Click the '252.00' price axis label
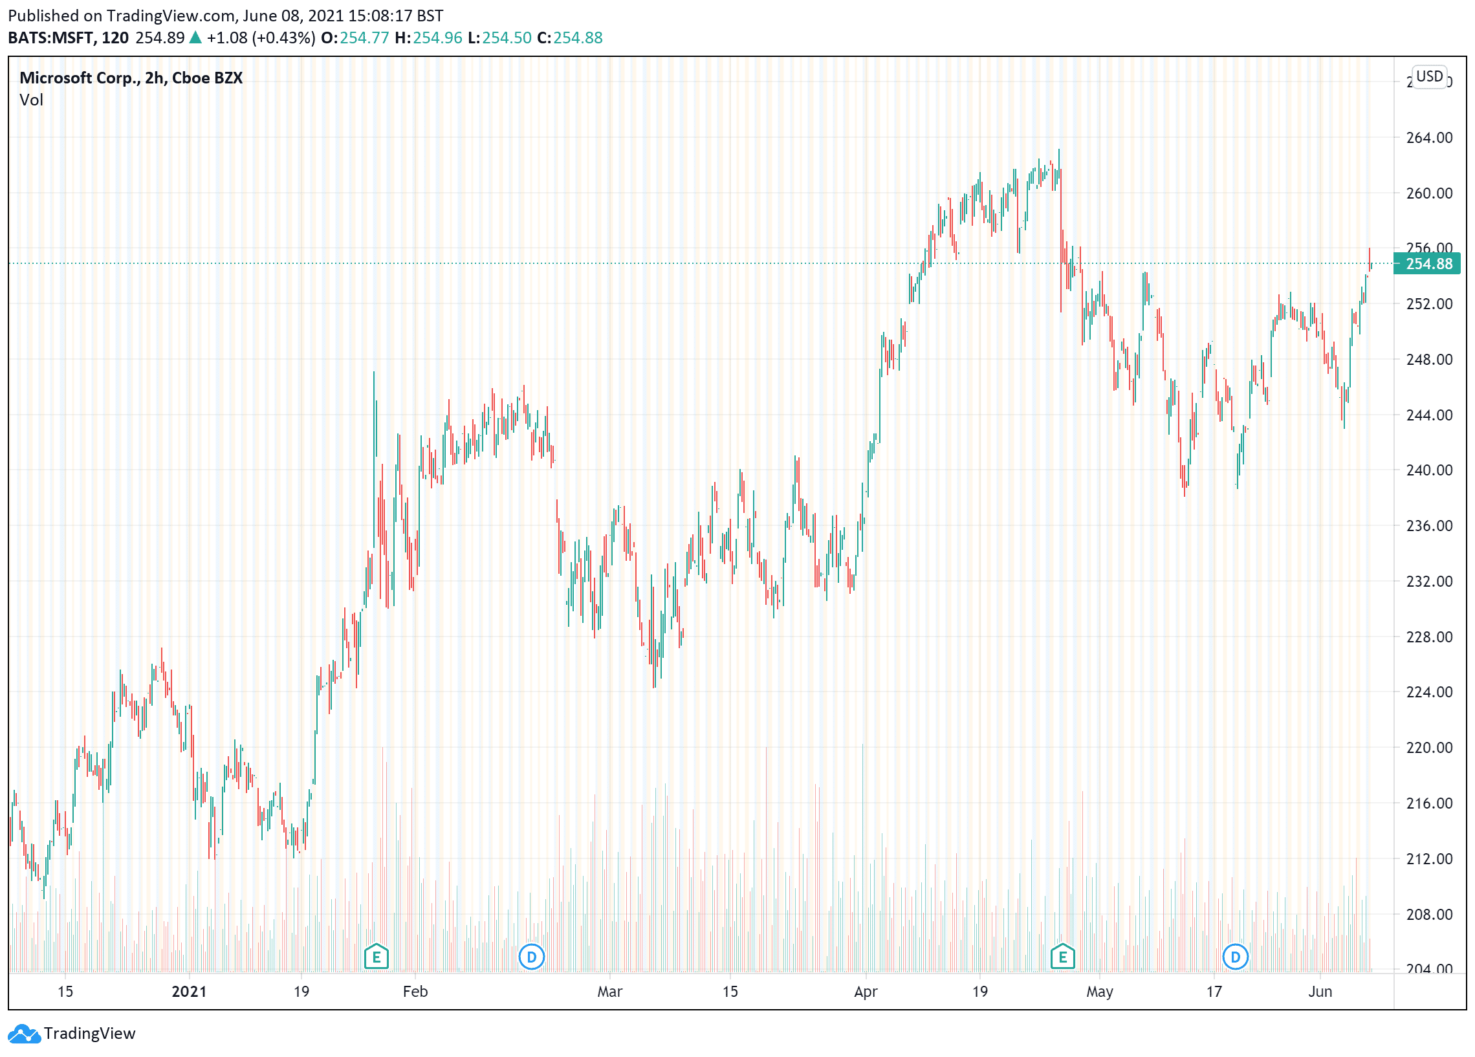 (x=1429, y=305)
